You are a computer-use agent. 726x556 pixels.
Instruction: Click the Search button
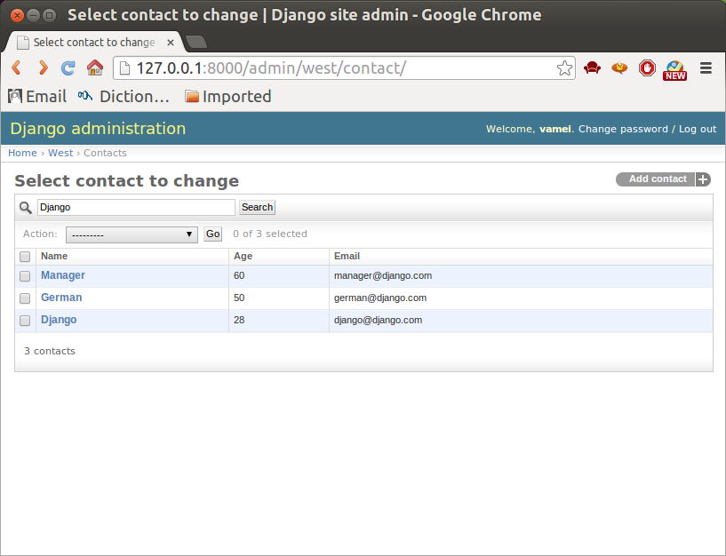(257, 207)
